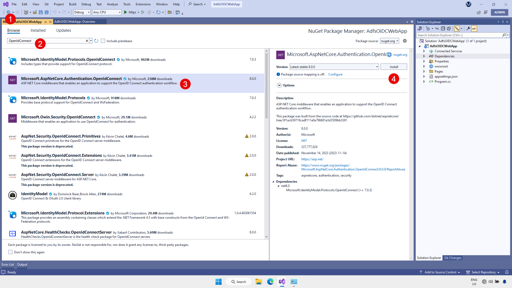Viewport: 512px width, 288px height.
Task: Open the Solution Explorer Properties wrench icon
Action: (x=468, y=29)
